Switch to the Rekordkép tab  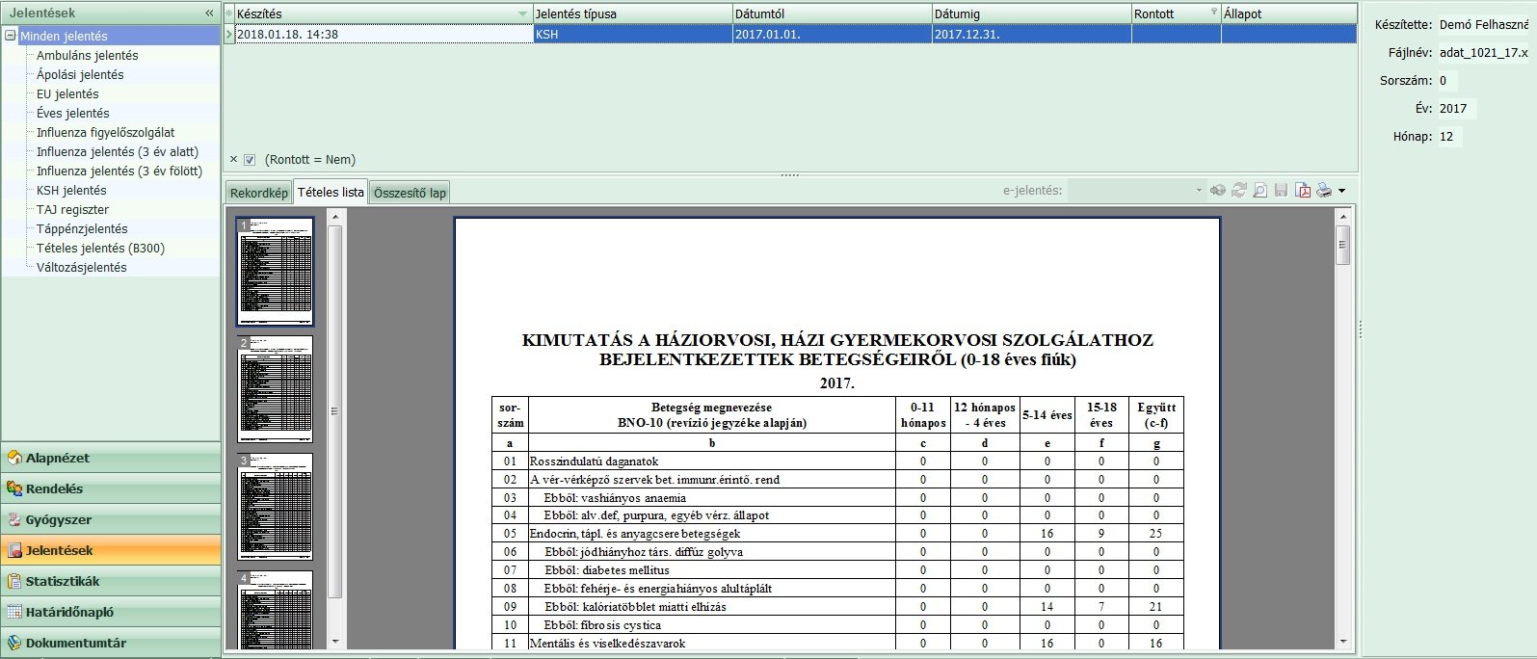click(258, 193)
